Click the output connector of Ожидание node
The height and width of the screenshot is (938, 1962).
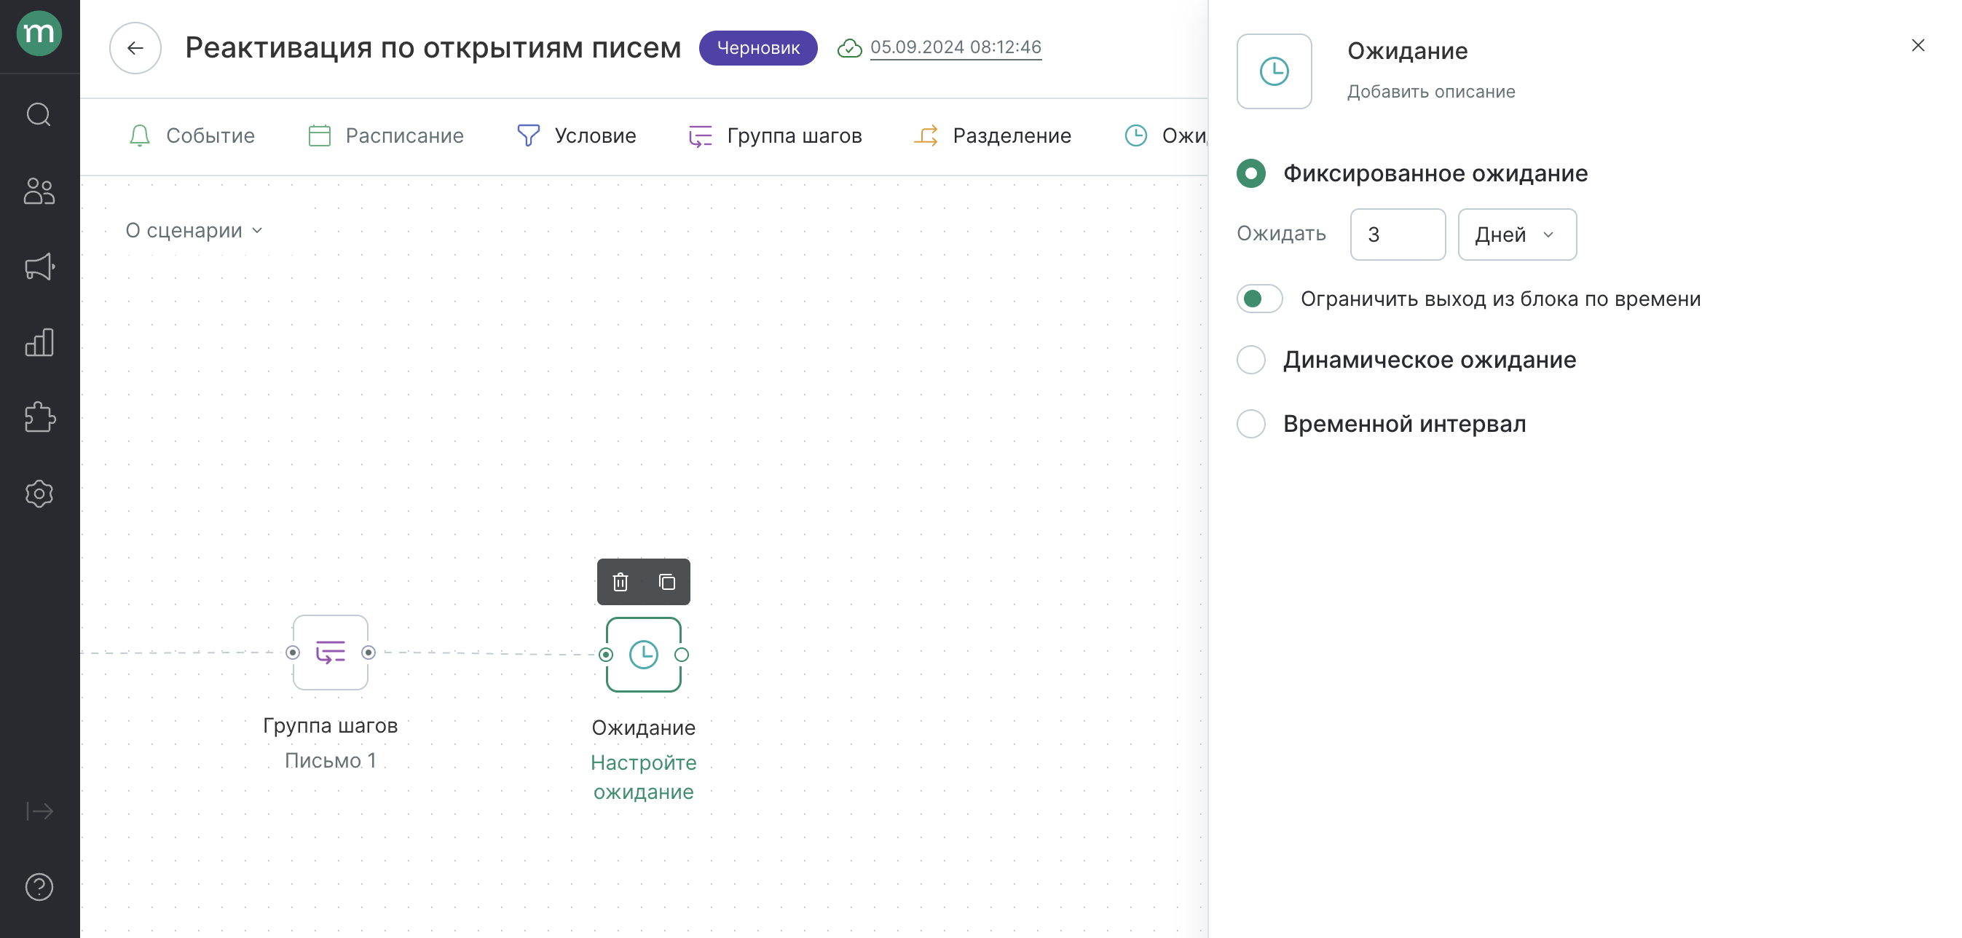(681, 654)
